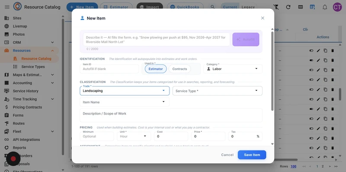The image size is (346, 172).
Task: Click the search magnifier icon in top bar
Action: tap(212, 7)
